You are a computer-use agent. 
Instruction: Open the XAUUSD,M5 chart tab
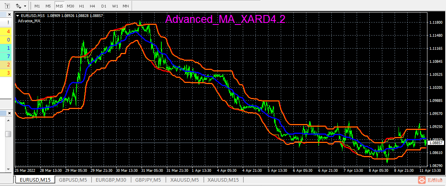tap(185, 180)
